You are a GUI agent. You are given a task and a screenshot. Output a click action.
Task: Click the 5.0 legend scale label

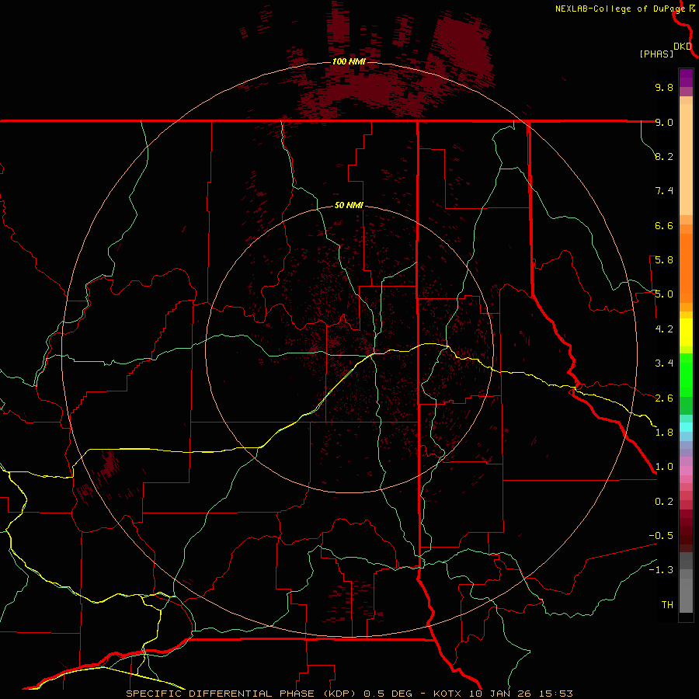click(x=664, y=294)
